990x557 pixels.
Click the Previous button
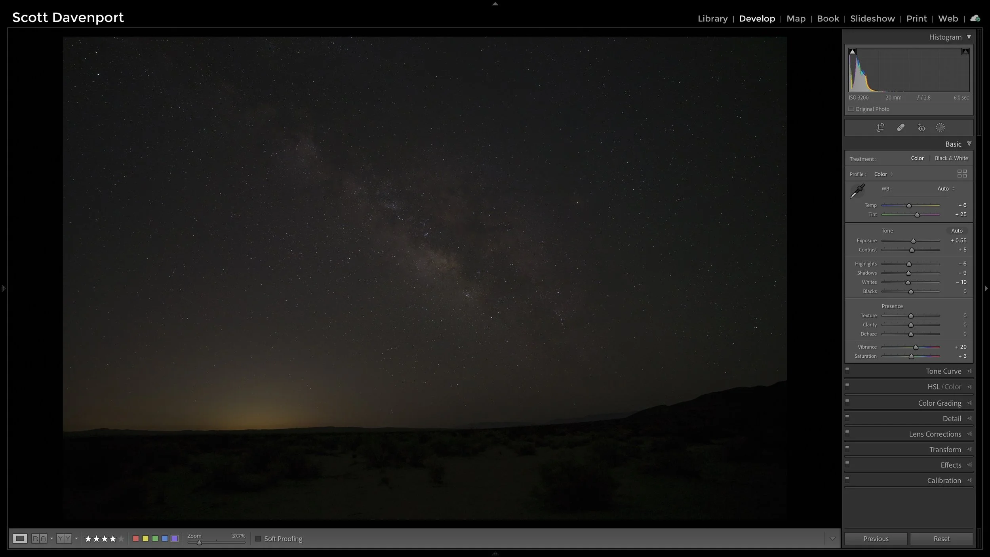pos(875,538)
